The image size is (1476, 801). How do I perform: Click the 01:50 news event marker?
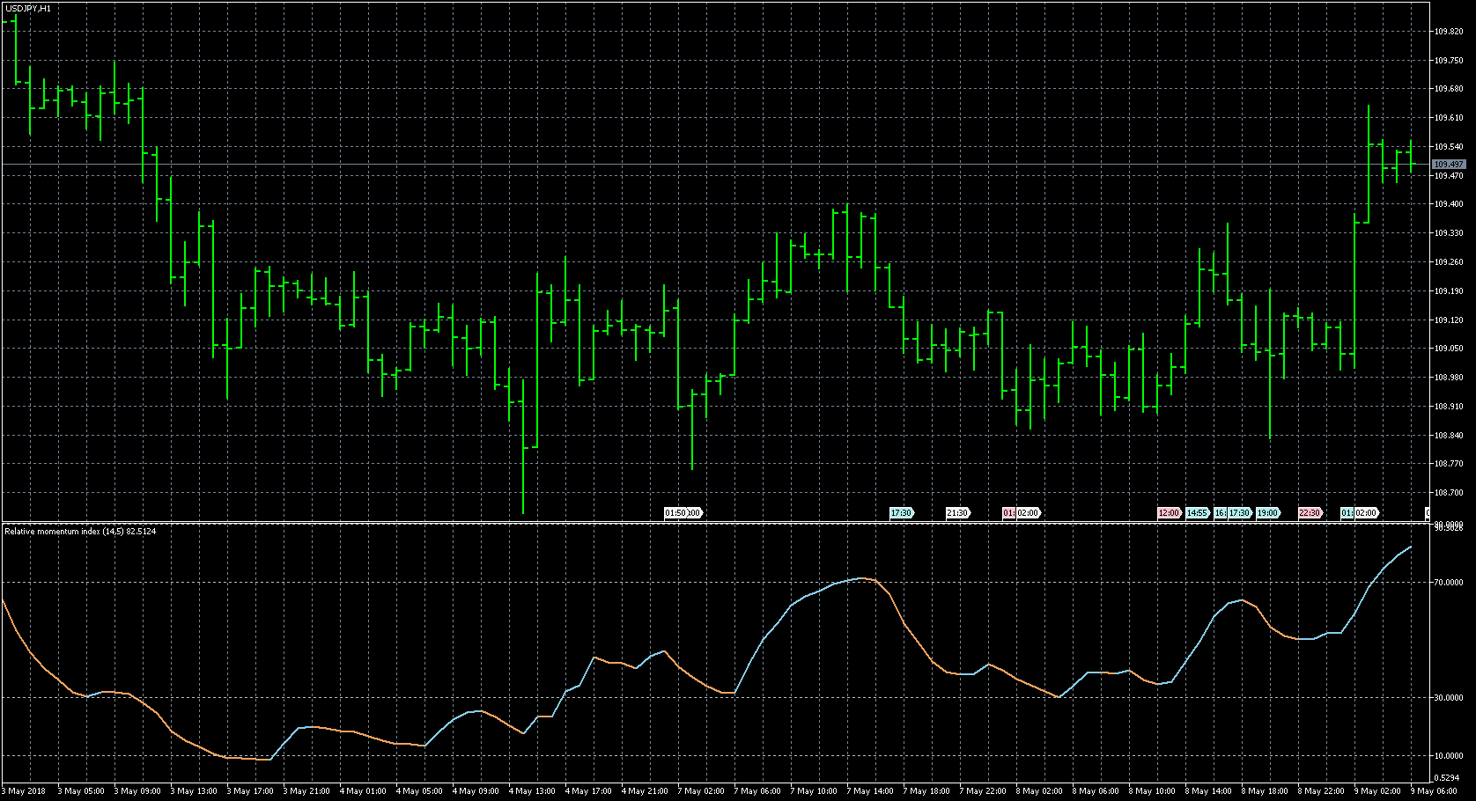[x=675, y=512]
